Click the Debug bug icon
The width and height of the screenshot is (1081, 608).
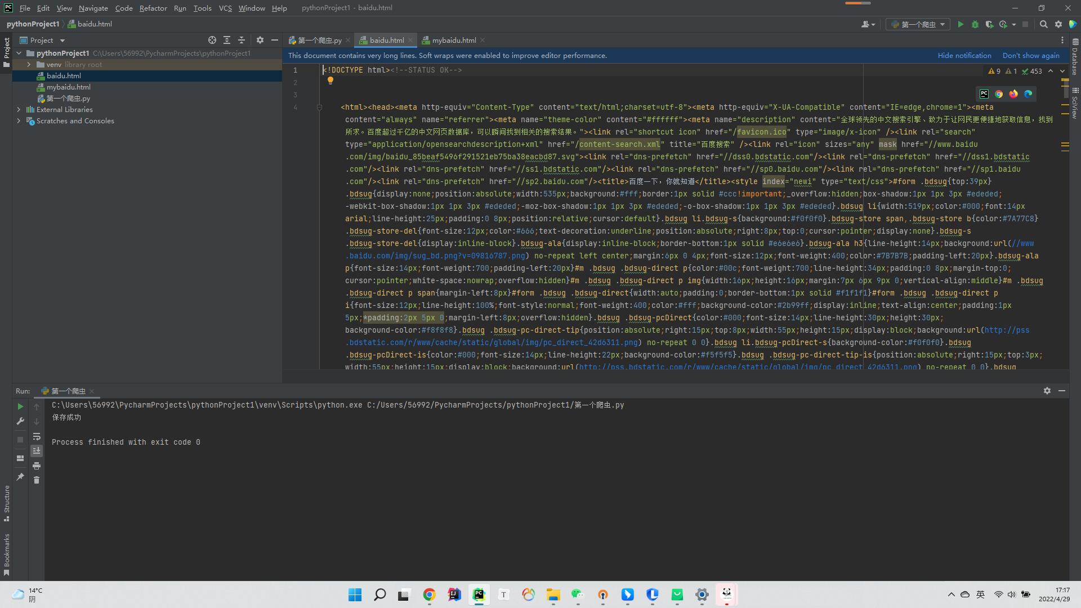point(975,24)
